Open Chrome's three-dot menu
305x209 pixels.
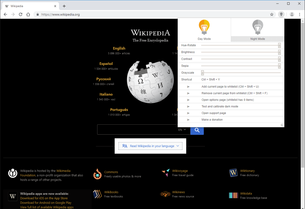pyautogui.click(x=299, y=14)
